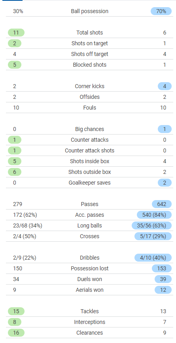This screenshot has height=343, width=176.
Task: Select the 5/17 (29%) crosses badge
Action: click(153, 236)
